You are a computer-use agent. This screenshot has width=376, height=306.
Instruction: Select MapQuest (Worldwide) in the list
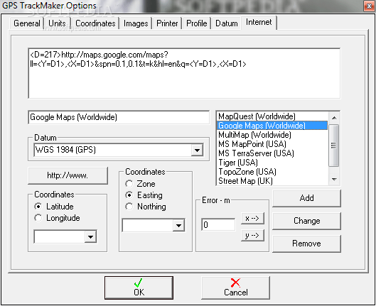pyautogui.click(x=272, y=116)
